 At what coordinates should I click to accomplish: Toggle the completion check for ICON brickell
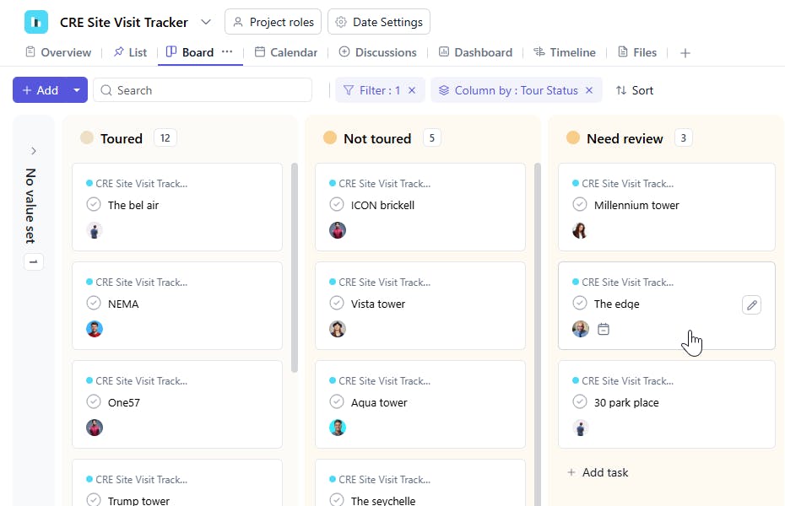point(337,205)
